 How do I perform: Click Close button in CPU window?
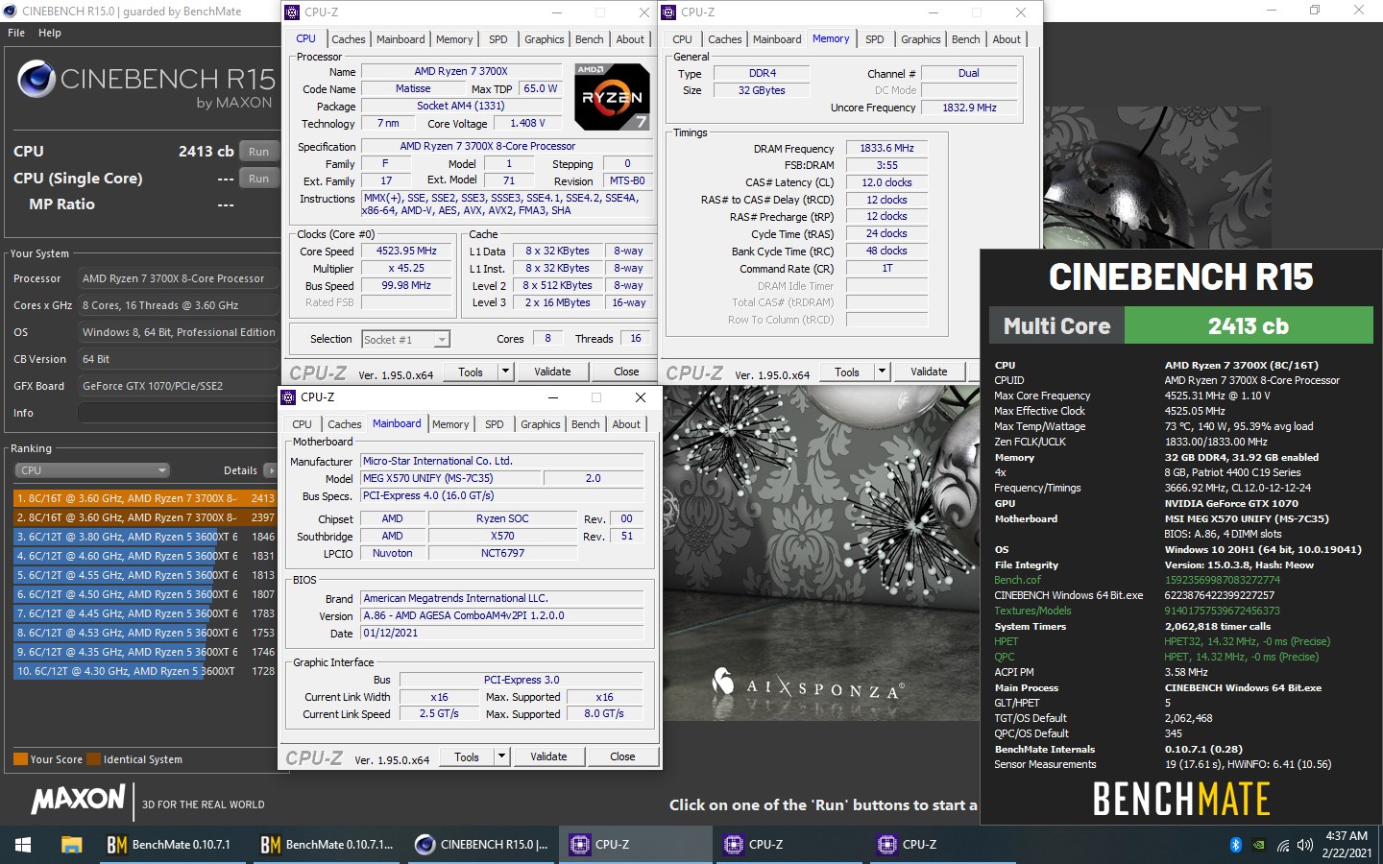tap(626, 372)
